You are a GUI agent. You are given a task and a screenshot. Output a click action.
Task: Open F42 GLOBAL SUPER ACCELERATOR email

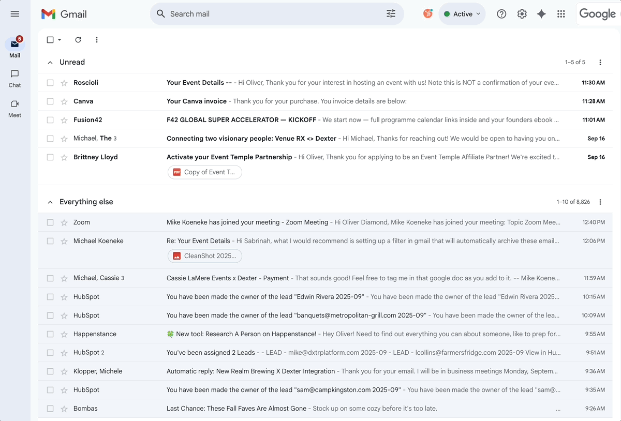(x=325, y=120)
